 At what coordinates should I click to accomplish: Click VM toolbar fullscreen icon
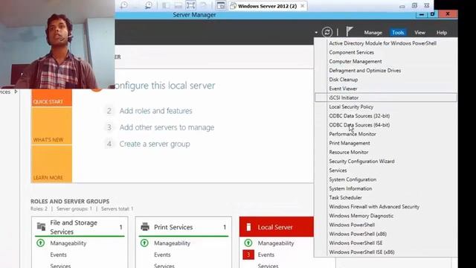(x=190, y=5)
